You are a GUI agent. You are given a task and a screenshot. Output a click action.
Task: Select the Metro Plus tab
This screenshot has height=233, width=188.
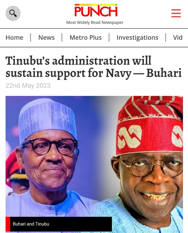coord(86,37)
